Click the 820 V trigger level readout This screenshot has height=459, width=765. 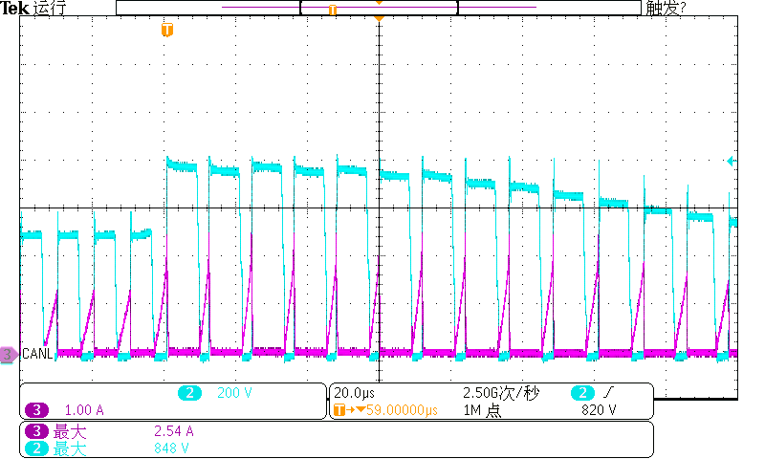(600, 410)
